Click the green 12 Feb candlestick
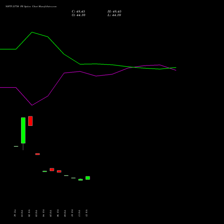 click(x=88, y=178)
